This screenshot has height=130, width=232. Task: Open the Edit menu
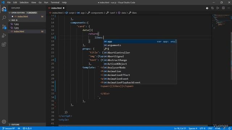point(15,3)
